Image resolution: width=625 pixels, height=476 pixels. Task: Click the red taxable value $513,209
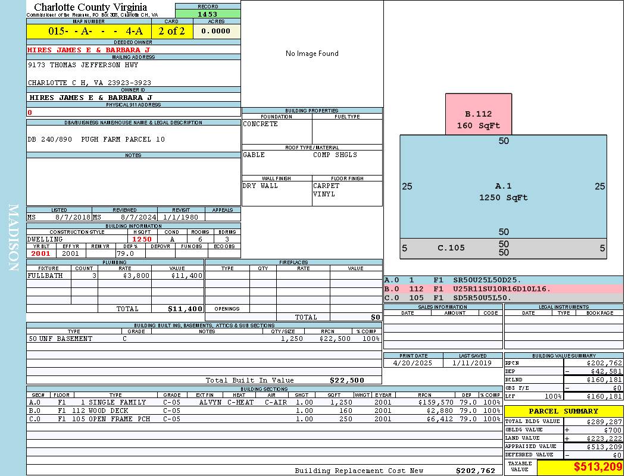click(x=580, y=467)
